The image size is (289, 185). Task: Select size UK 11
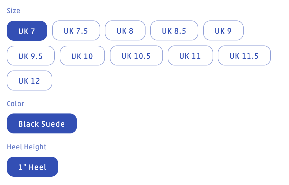190,56
